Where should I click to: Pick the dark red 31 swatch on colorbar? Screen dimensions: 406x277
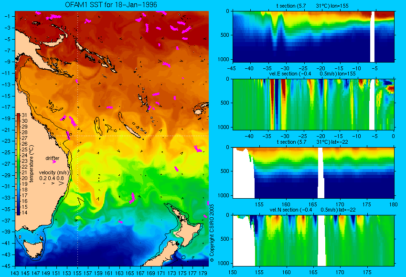[x=18, y=116]
